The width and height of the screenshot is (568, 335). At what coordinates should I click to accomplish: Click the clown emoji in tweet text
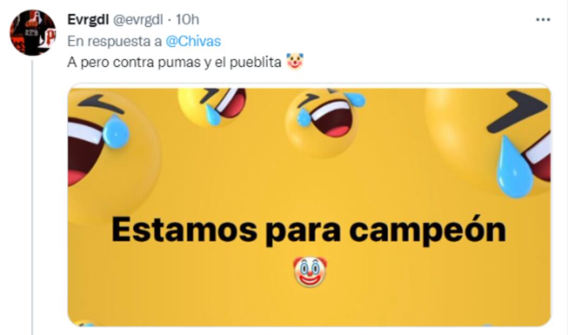click(295, 62)
